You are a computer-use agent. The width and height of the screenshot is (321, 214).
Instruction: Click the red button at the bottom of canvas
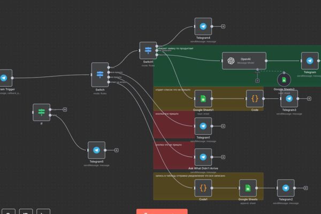(162, 211)
